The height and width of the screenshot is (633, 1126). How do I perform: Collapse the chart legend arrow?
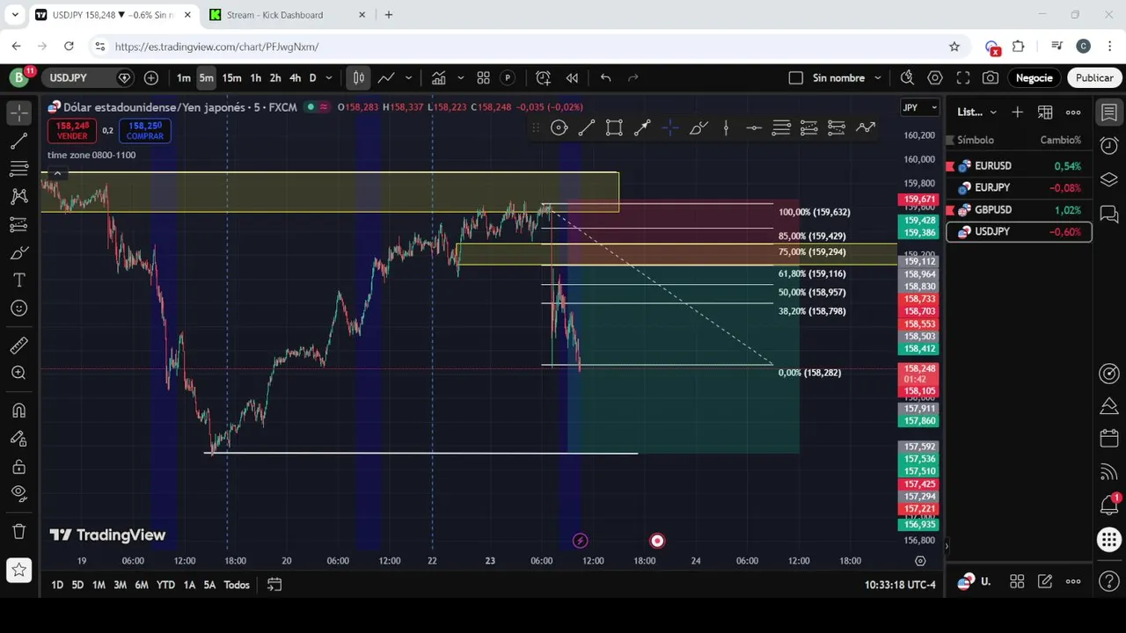57,174
